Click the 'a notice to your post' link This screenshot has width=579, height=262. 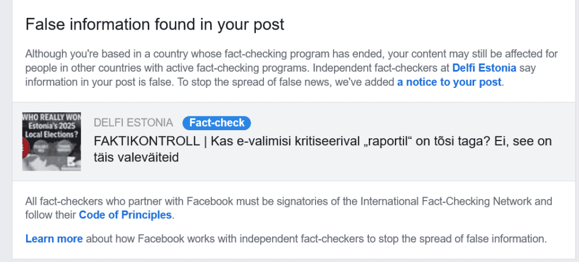[x=449, y=82]
